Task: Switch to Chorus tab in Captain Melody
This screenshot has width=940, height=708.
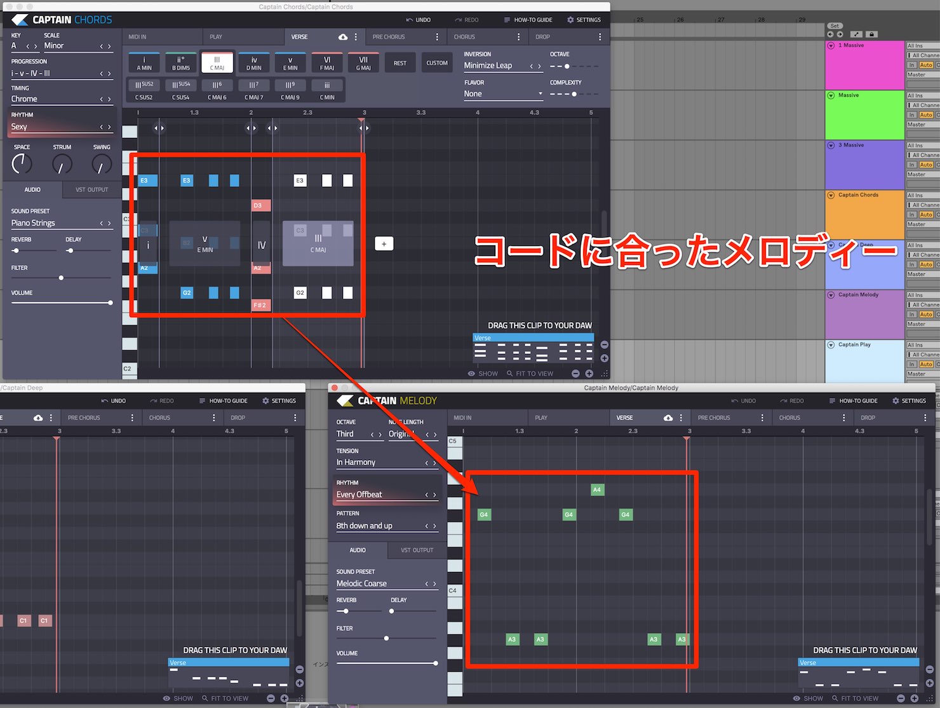Action: pyautogui.click(x=789, y=418)
